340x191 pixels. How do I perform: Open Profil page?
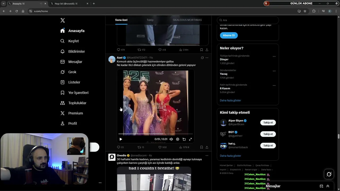69,123
